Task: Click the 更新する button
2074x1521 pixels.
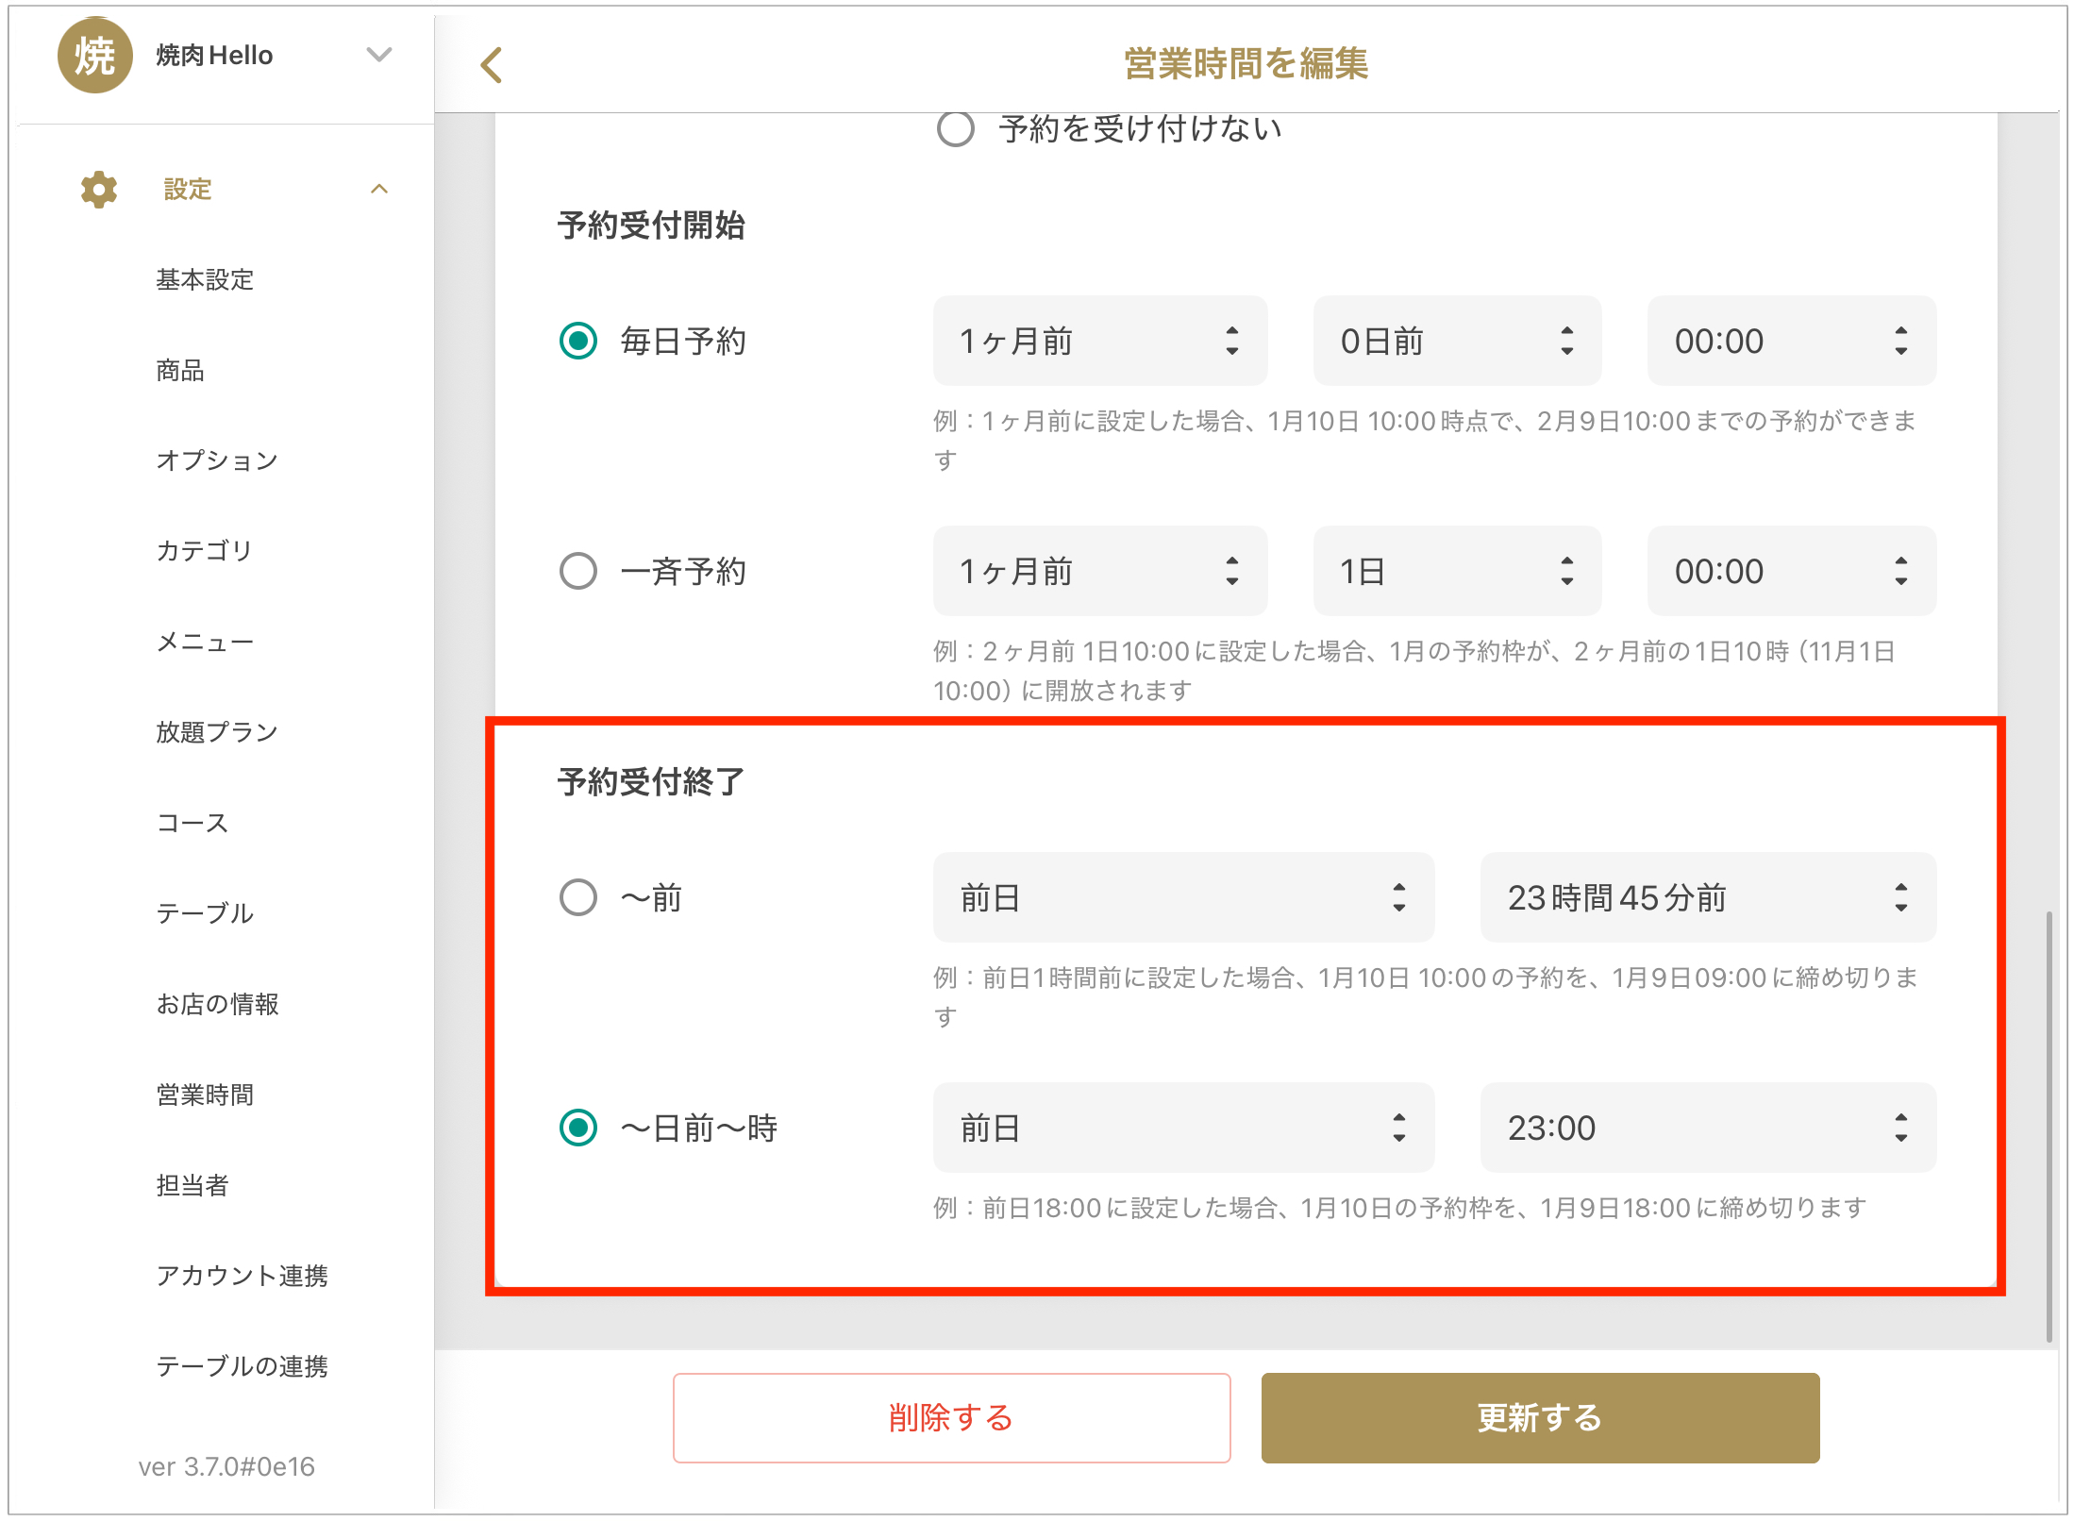Action: point(1539,1417)
